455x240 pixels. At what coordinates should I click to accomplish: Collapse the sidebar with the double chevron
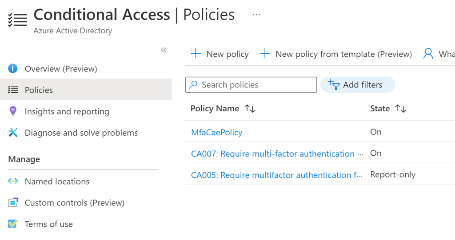(x=164, y=50)
